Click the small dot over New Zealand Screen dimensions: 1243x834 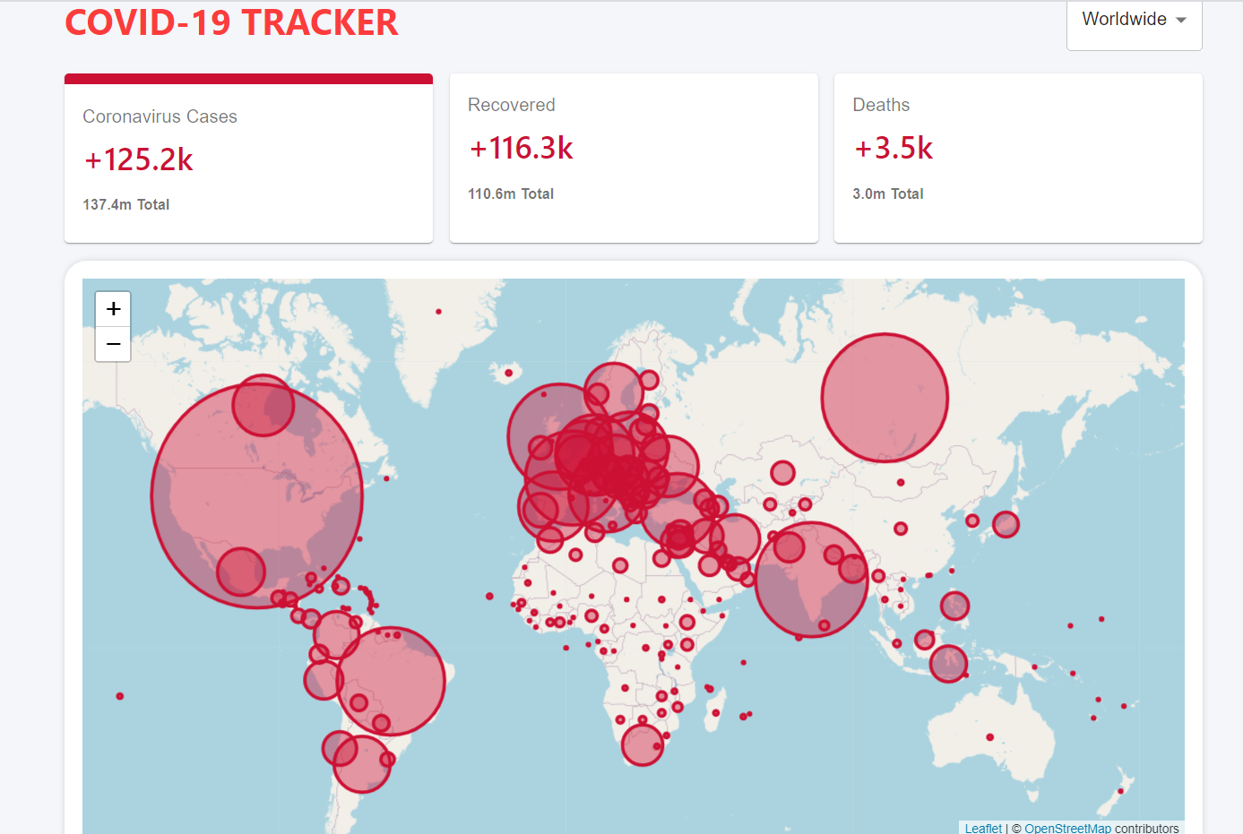[1120, 791]
